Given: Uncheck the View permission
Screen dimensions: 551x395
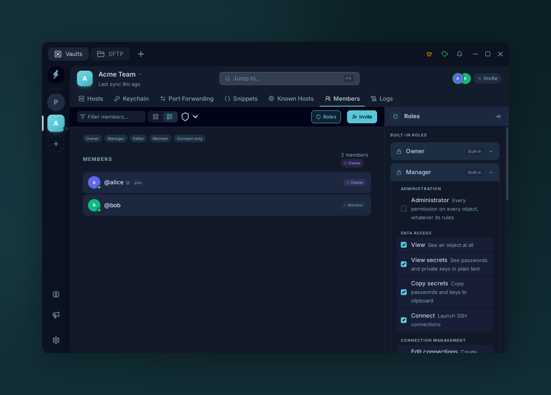Looking at the screenshot, I should 404,245.
